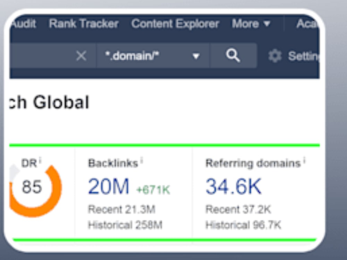The height and width of the screenshot is (260, 347).
Task: Open the Rank Tracker menu item
Action: pyautogui.click(x=84, y=24)
